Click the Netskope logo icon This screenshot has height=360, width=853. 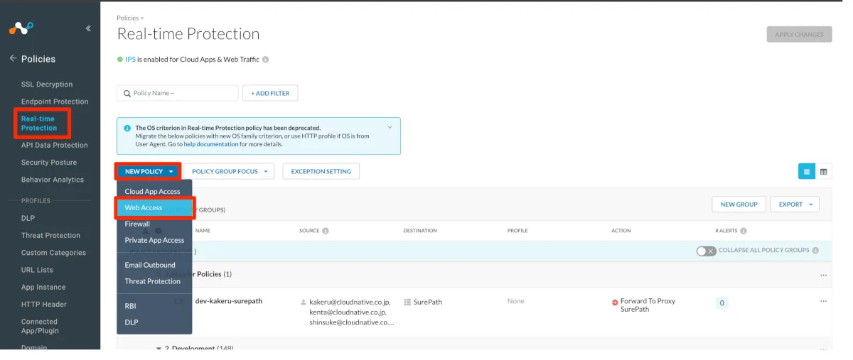click(21, 28)
